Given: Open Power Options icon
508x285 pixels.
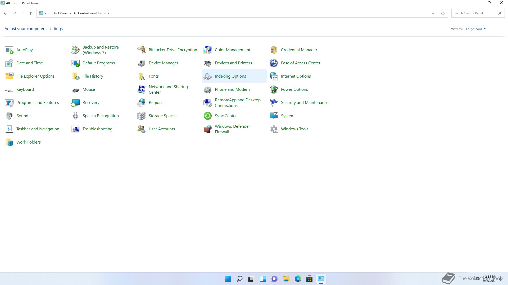Looking at the screenshot, I should point(274,89).
